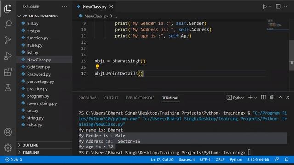Screen dimensions: 294x165
Task: Select Python interpreter 3.10.6 64-bit
Action: click(x=258, y=160)
